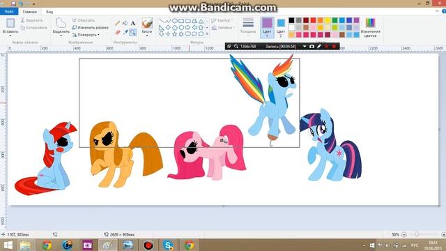Choose the five-point star shape
The height and width of the screenshot is (251, 446).
click(x=174, y=34)
